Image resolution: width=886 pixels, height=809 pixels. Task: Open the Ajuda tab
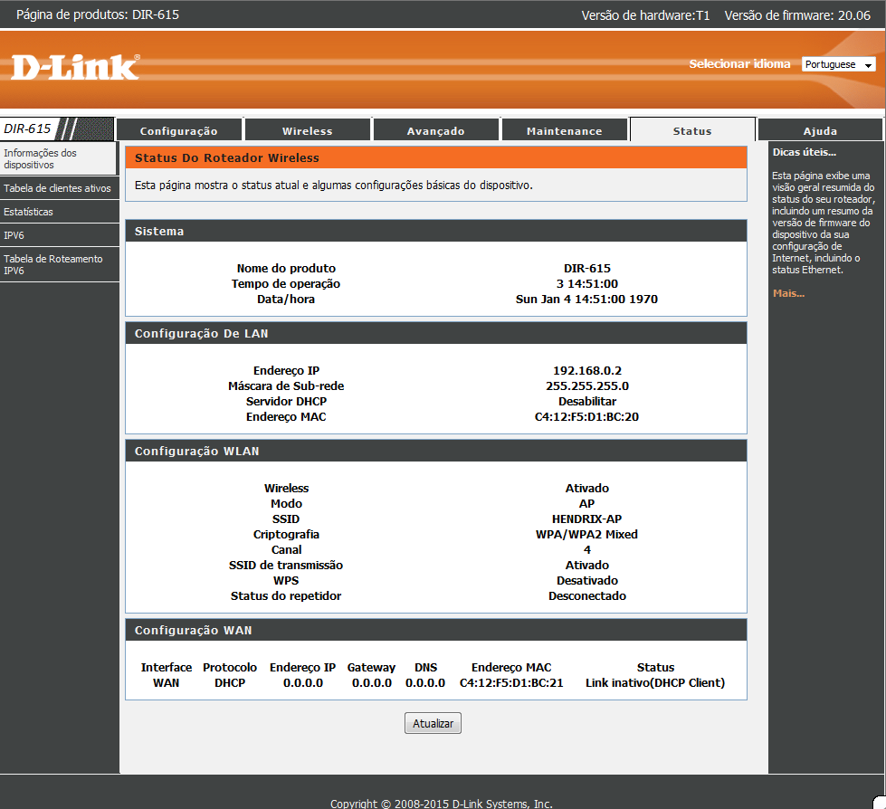(820, 130)
